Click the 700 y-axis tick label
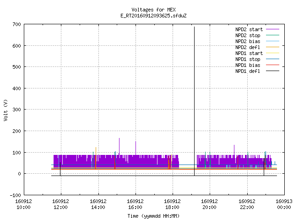Viewport: 293px width, 220px height. click(17, 24)
